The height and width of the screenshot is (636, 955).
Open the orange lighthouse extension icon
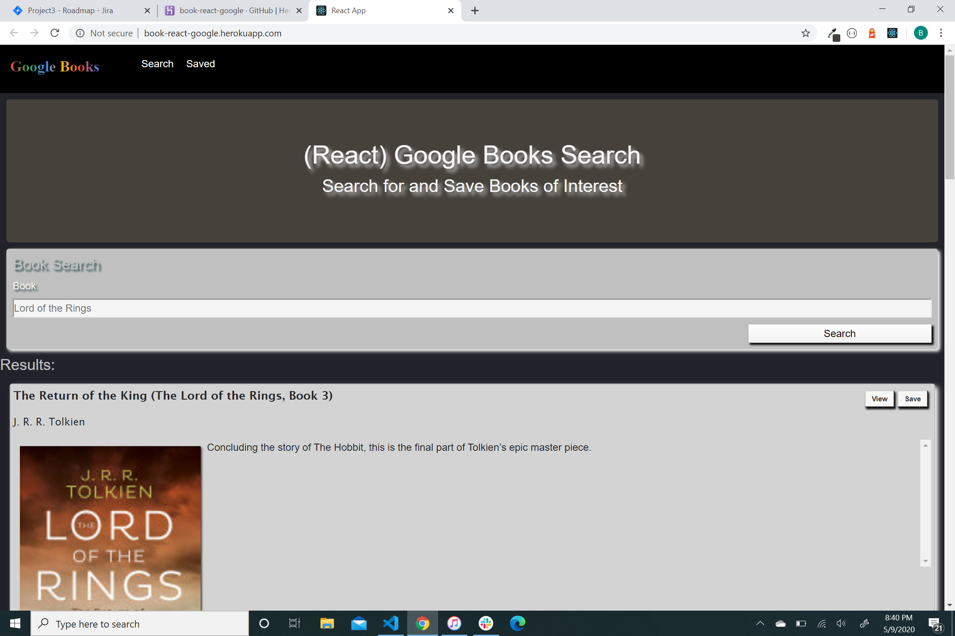pos(872,33)
